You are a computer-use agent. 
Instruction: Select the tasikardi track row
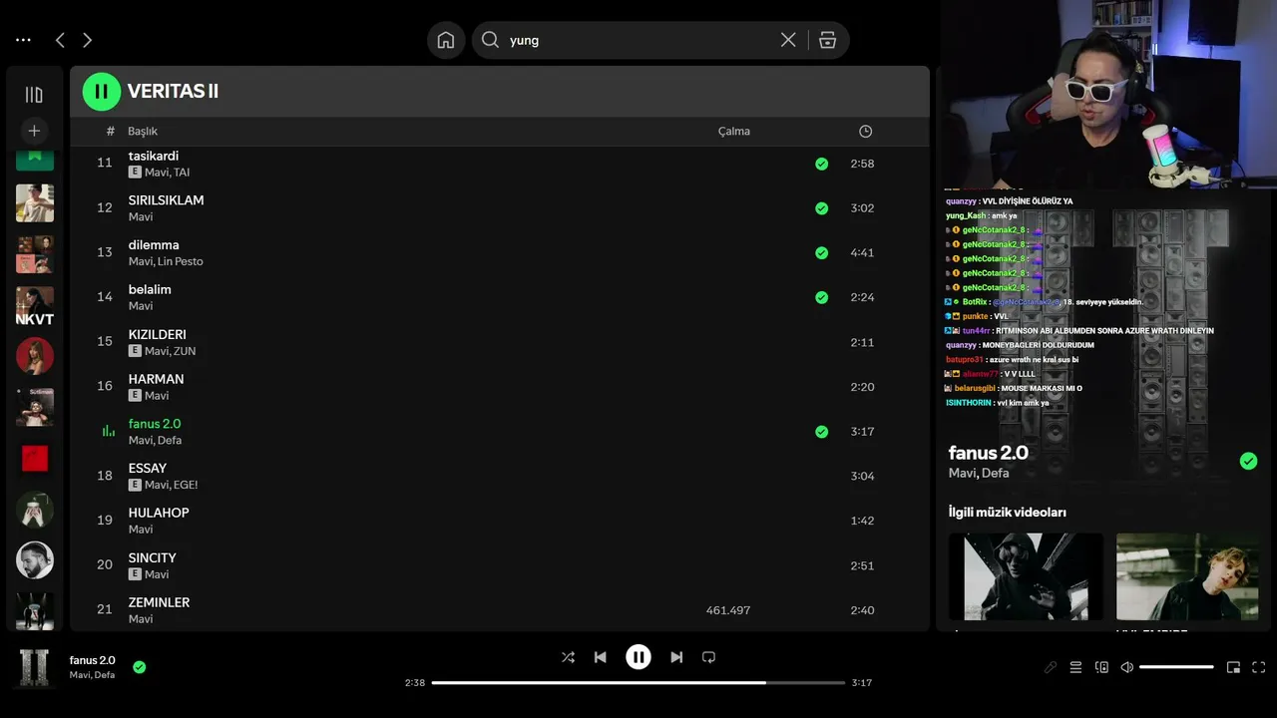(499, 164)
